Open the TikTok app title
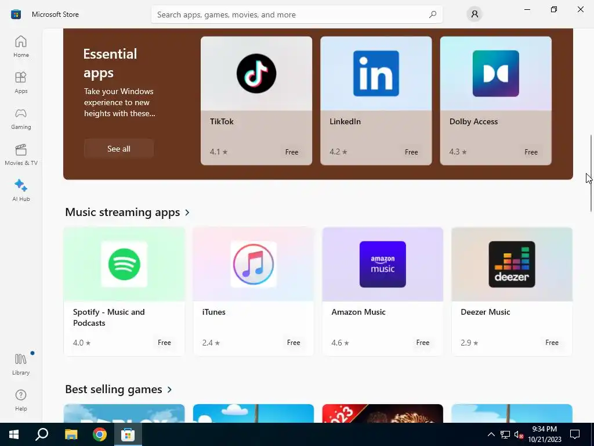Screen dimensions: 594x446 [x=222, y=121]
